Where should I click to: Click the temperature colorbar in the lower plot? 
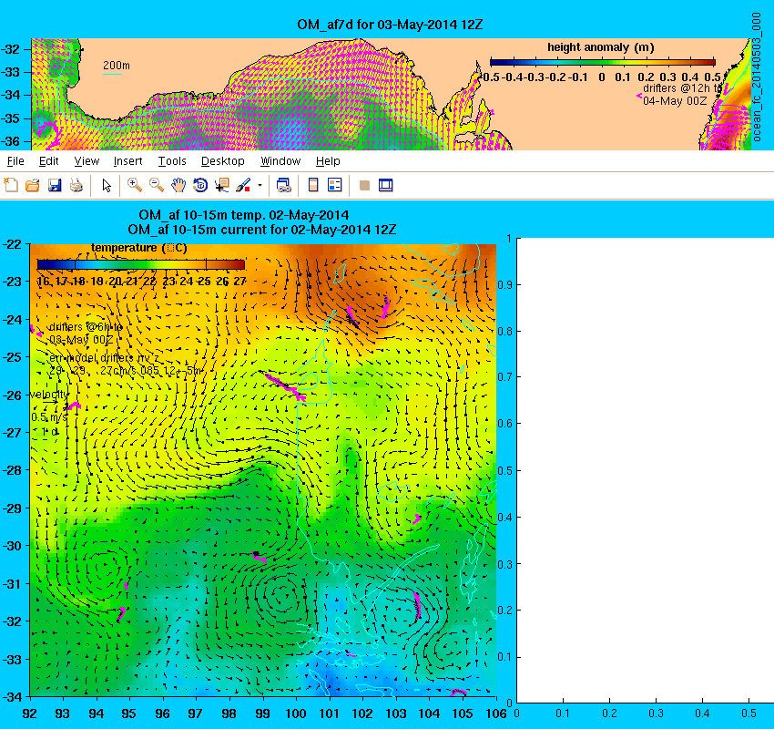click(x=140, y=264)
